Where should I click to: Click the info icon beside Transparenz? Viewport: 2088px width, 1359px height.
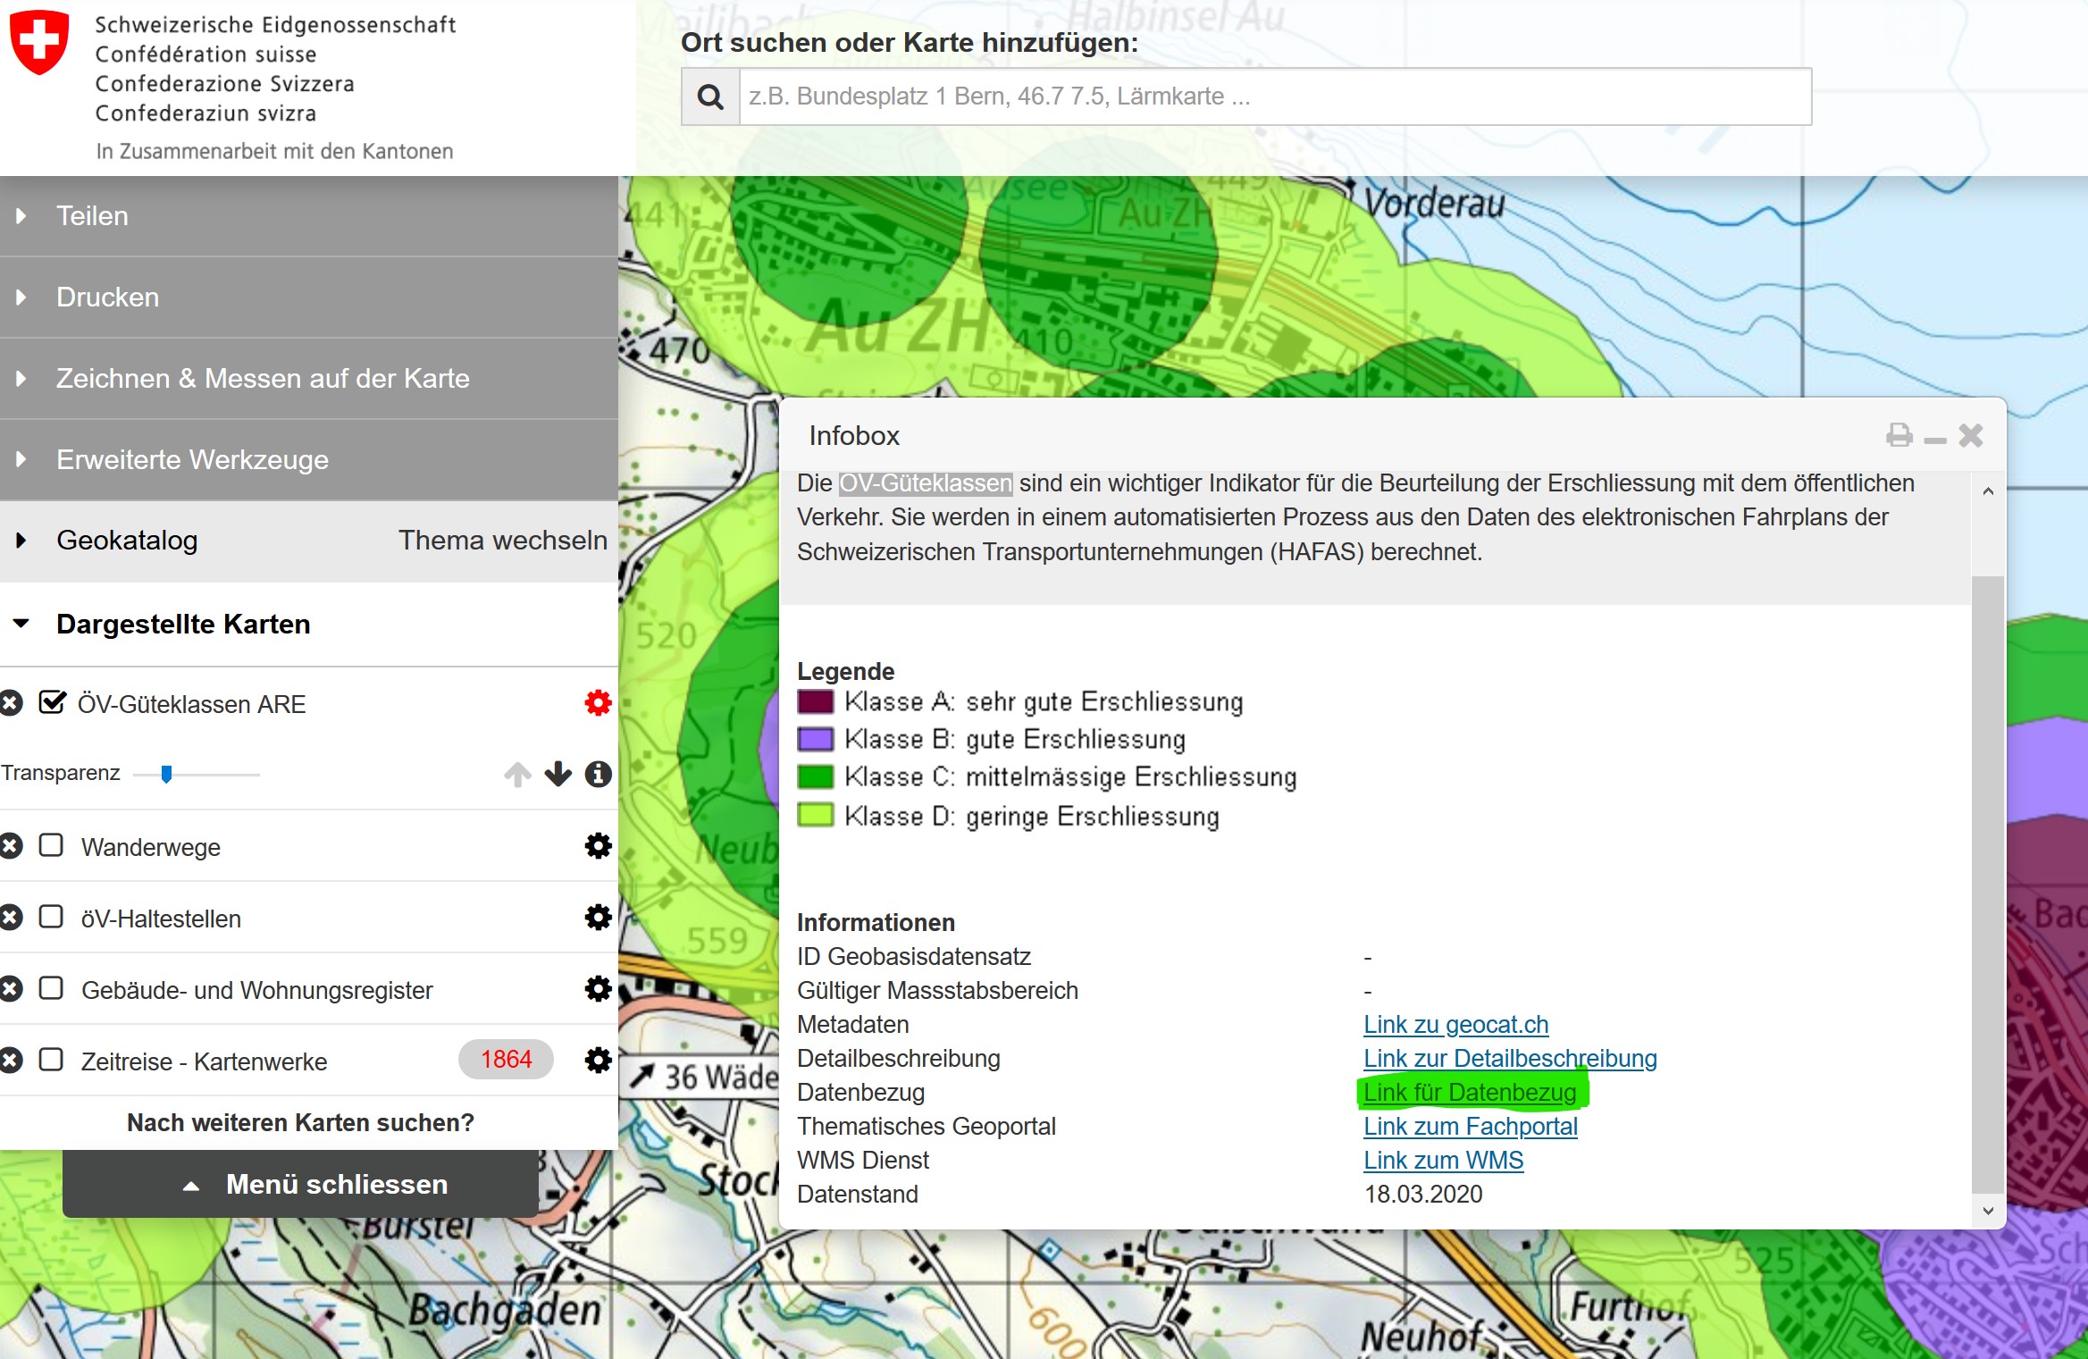[598, 774]
